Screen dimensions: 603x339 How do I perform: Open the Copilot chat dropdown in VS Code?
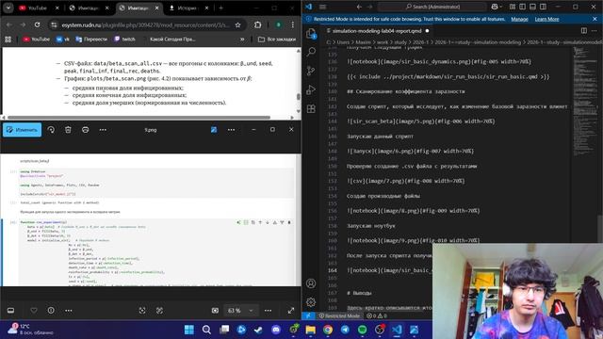[497, 7]
